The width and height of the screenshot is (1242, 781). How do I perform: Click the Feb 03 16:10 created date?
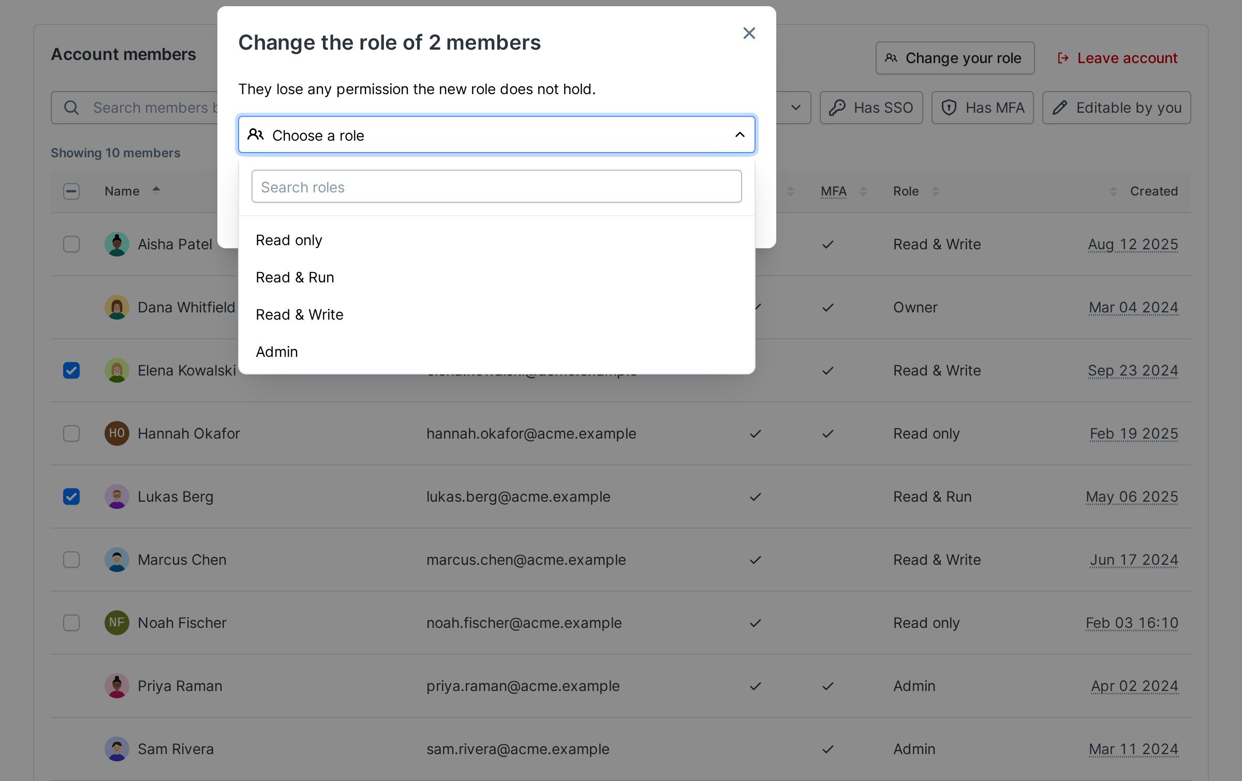tap(1132, 623)
